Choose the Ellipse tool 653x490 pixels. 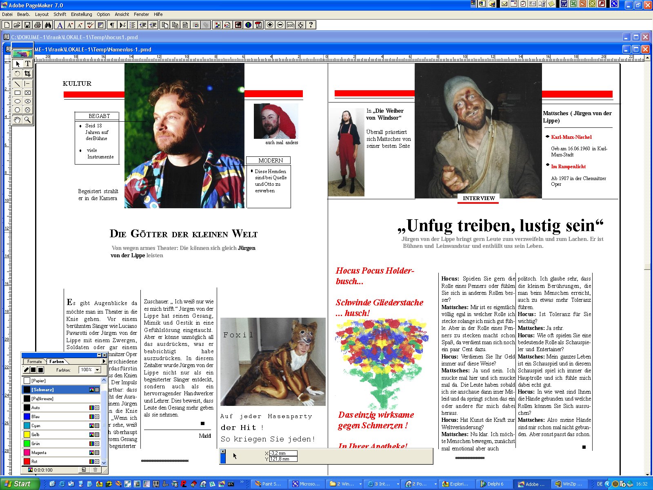click(17, 101)
